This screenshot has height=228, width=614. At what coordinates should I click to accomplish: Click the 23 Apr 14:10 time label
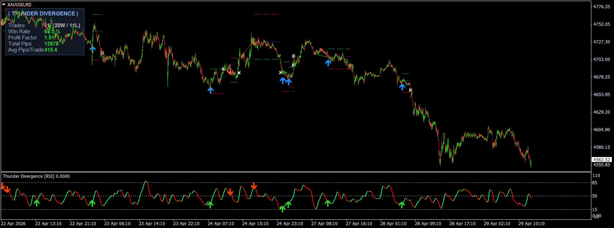152,224
